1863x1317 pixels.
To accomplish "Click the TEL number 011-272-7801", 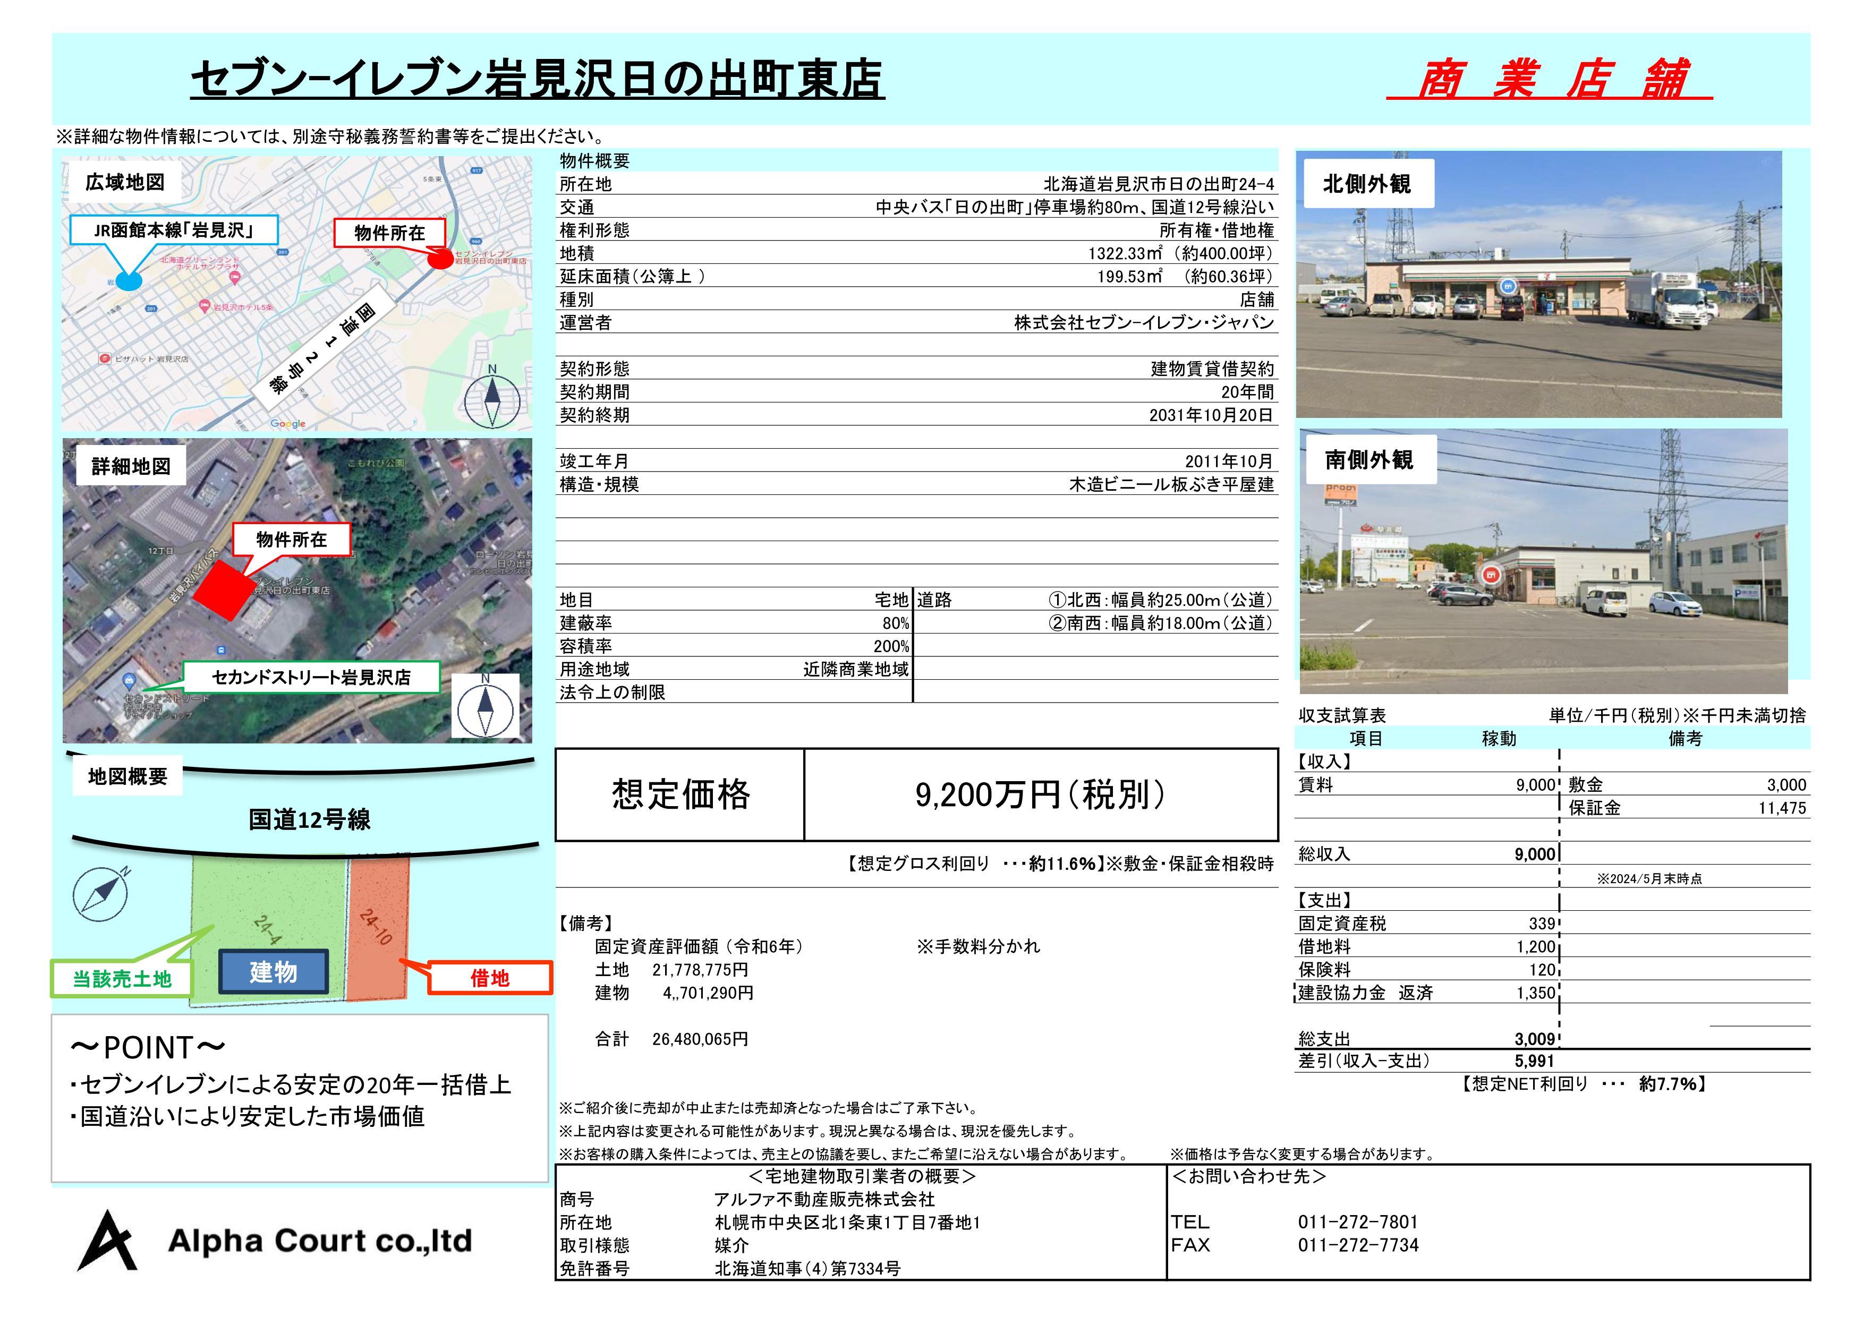I will (x=1358, y=1222).
